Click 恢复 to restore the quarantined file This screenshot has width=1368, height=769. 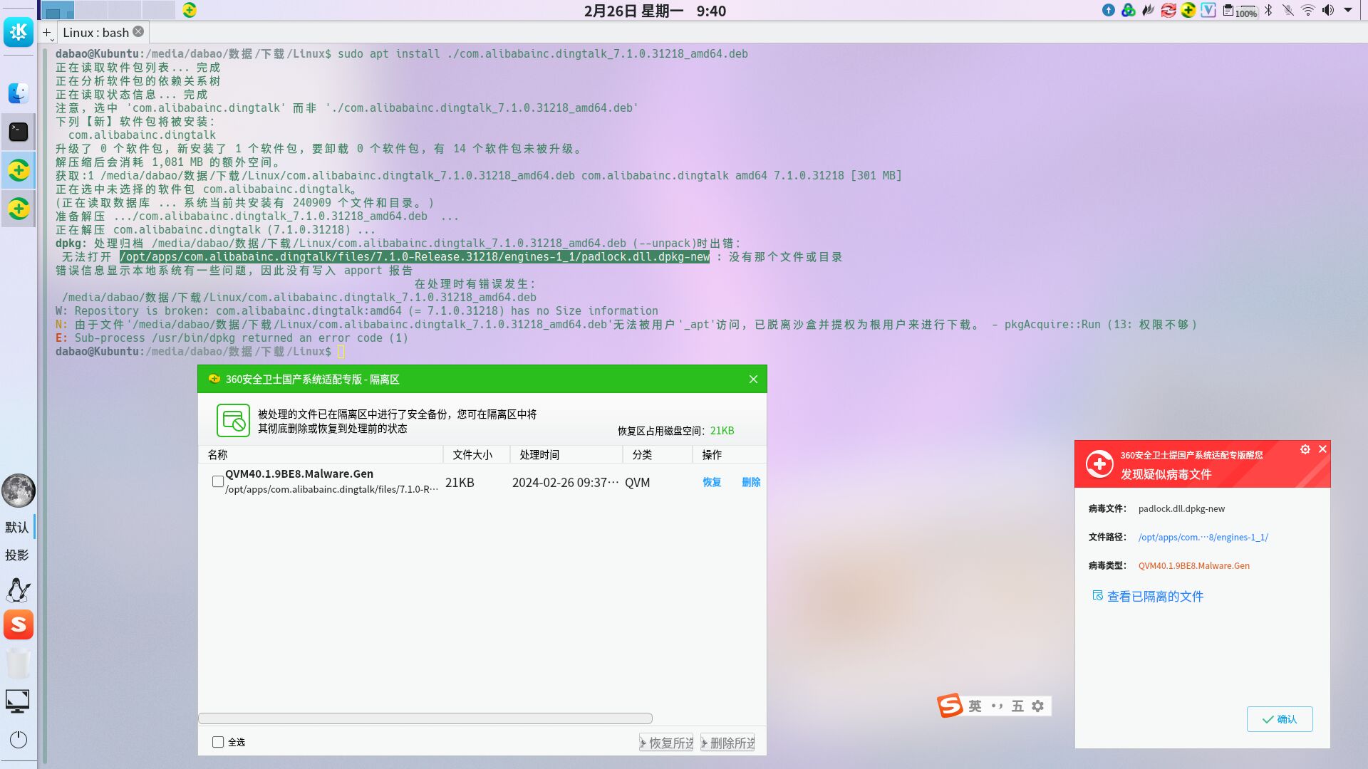click(712, 482)
